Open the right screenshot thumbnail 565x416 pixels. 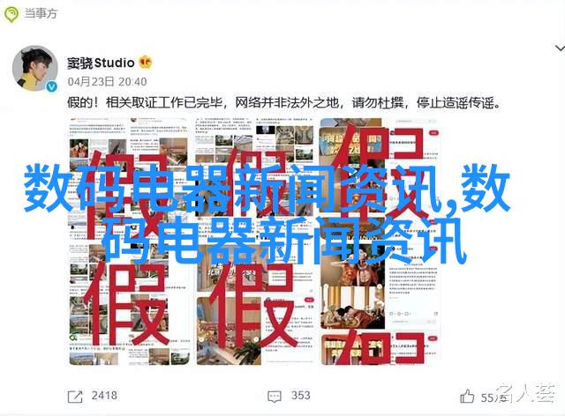click(380, 241)
